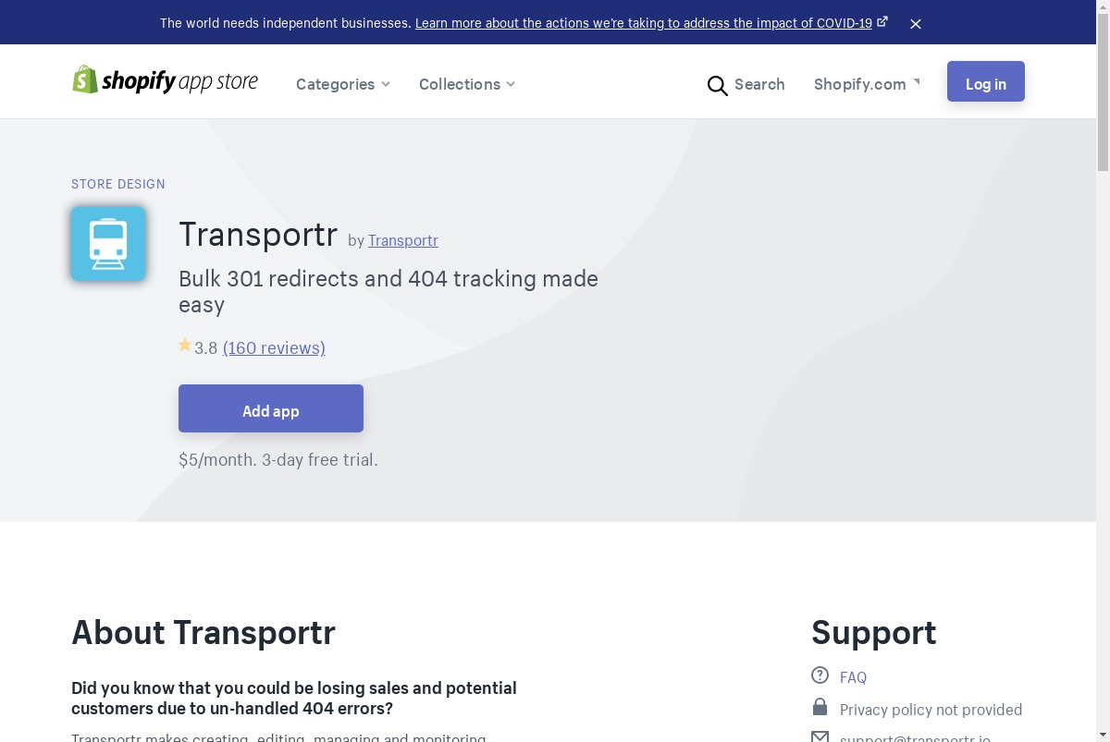
Task: Click 'Bulk 301 redirects' tagline text
Action: click(x=388, y=291)
